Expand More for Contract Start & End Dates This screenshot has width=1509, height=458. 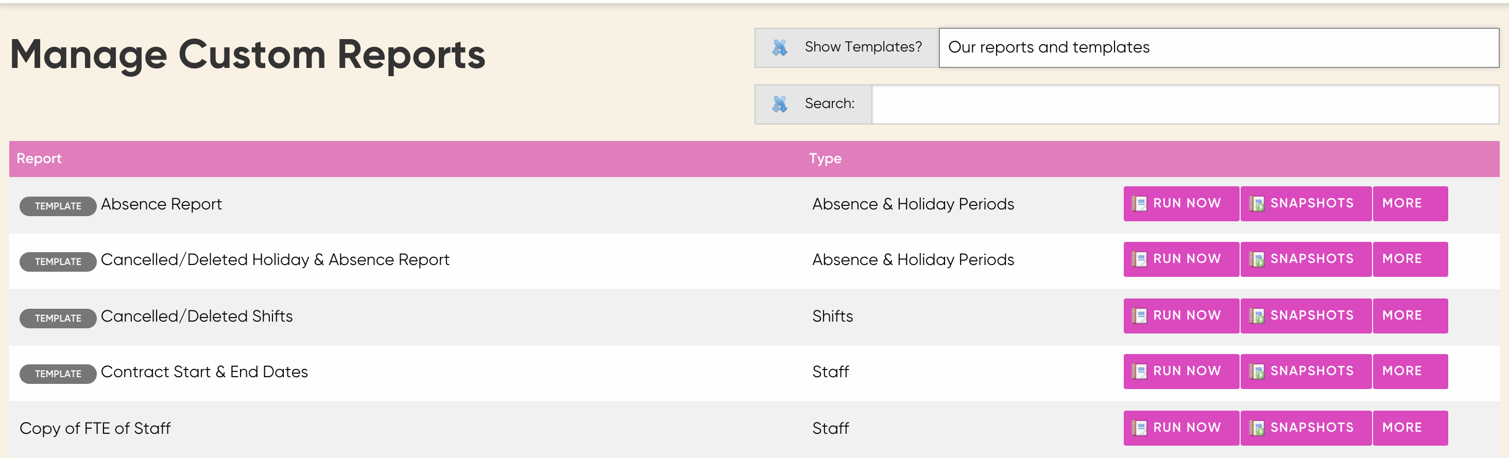pyautogui.click(x=1410, y=372)
